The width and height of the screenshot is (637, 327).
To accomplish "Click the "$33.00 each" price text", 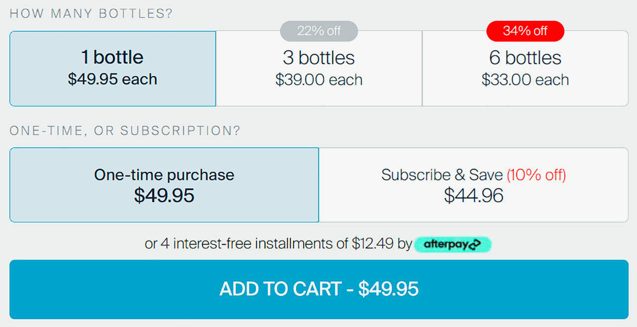I will (x=525, y=80).
